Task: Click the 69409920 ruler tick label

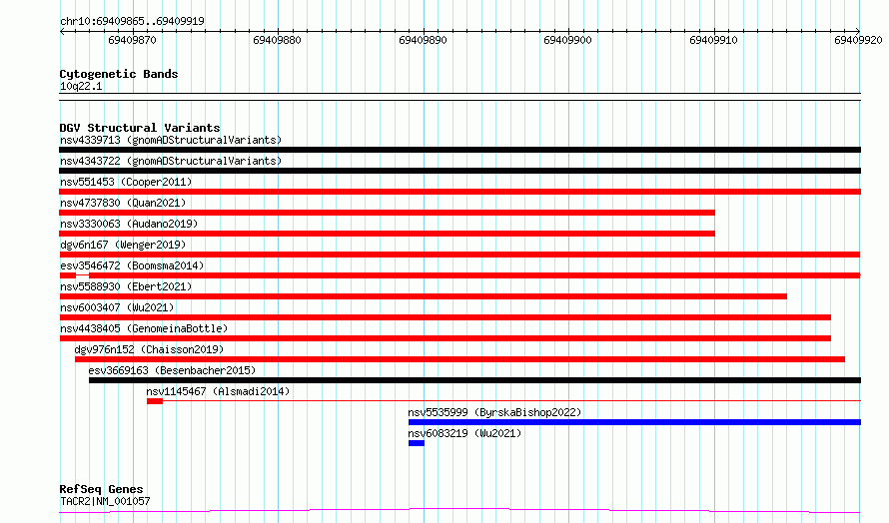Action: [x=858, y=40]
